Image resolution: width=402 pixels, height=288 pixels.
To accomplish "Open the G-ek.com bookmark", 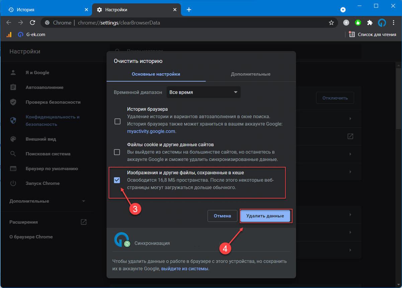I will (x=31, y=34).
